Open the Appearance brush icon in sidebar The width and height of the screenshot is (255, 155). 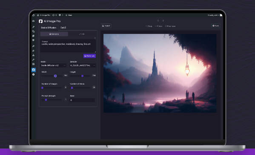coord(33,46)
